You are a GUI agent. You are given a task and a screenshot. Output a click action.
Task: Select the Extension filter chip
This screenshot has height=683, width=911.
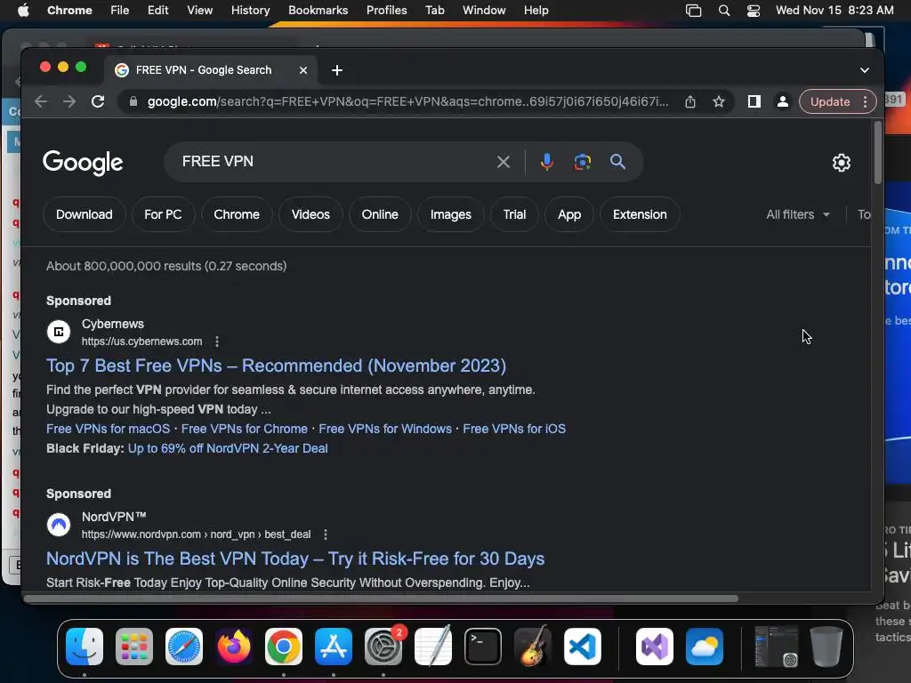click(640, 215)
